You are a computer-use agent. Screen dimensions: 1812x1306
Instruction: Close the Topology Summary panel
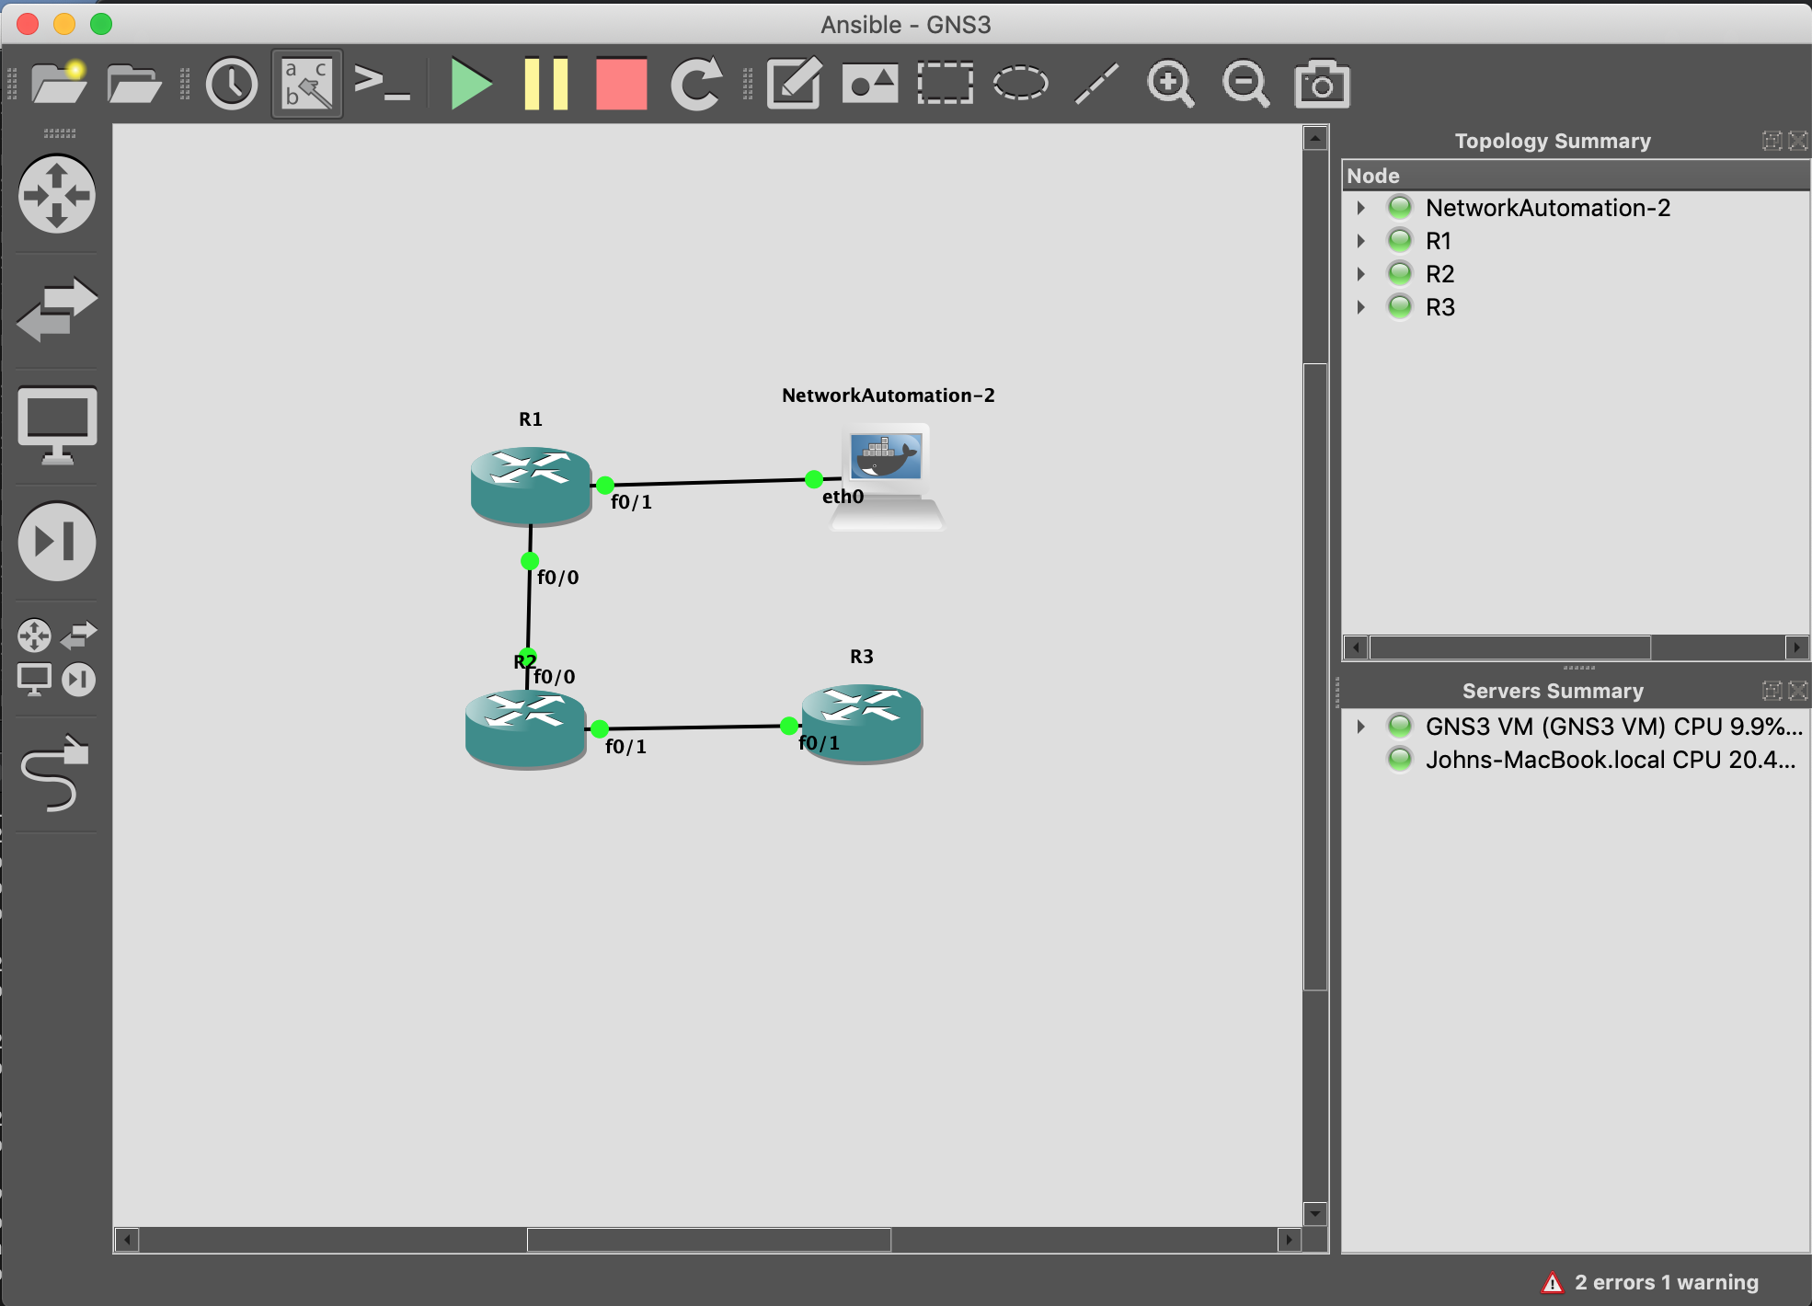pos(1797,141)
